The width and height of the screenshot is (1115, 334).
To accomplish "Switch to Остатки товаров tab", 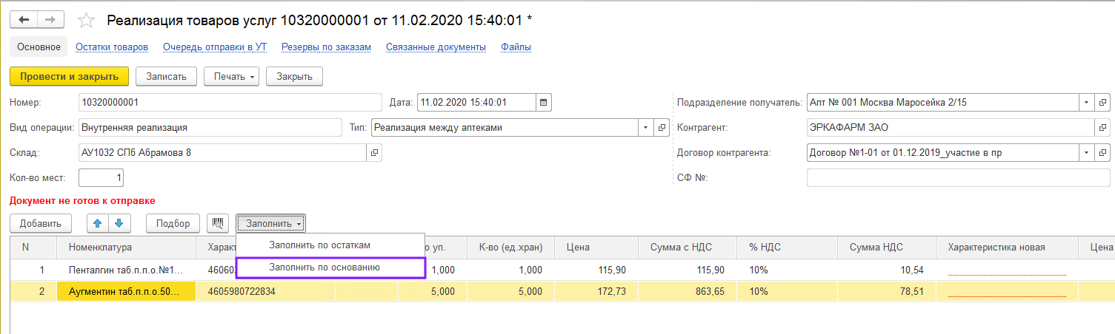I will pos(112,47).
